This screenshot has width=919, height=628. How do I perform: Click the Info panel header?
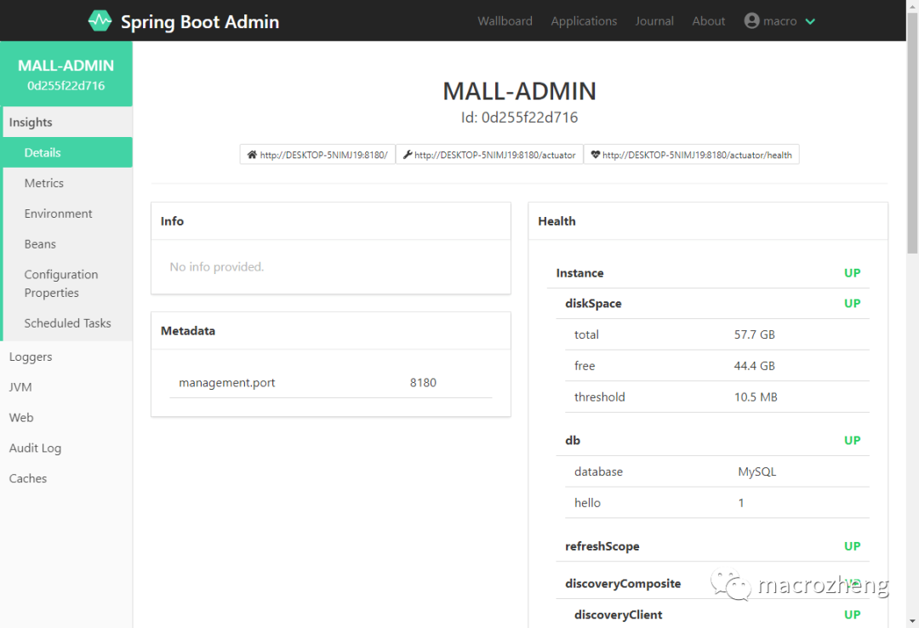point(330,221)
